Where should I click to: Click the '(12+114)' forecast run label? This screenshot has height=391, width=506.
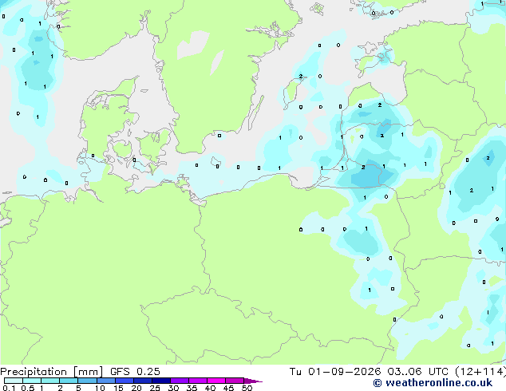point(480,372)
